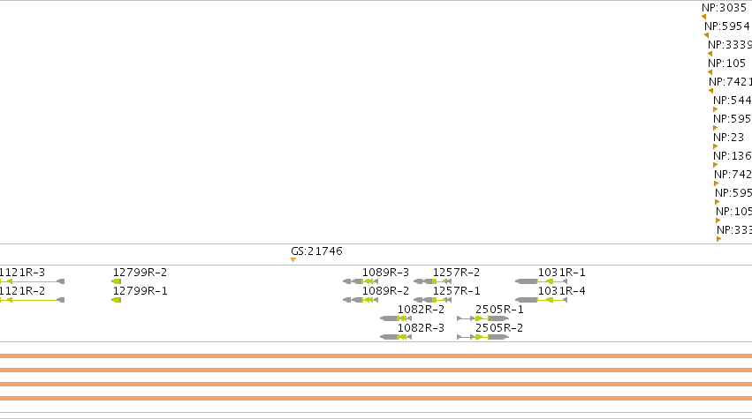Choose the 1257R-2 transcript glyph
The height and width of the screenshot is (419, 752).
tap(432, 281)
